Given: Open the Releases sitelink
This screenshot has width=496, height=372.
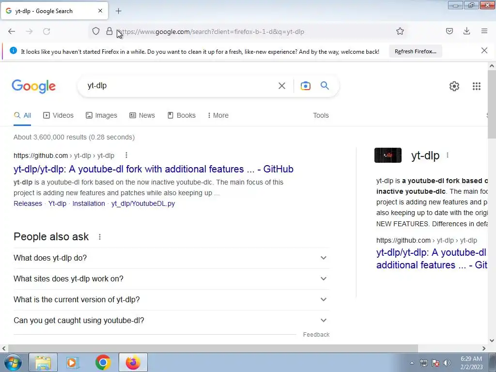Looking at the screenshot, I should coord(28,203).
